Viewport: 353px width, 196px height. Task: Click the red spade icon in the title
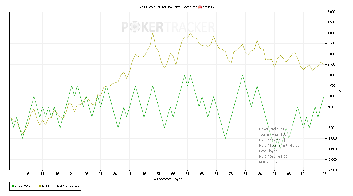[x=200, y=7]
